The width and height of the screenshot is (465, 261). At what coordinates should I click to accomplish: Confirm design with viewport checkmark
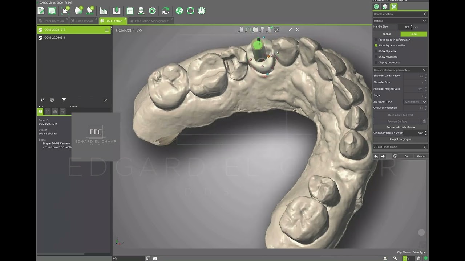[290, 30]
